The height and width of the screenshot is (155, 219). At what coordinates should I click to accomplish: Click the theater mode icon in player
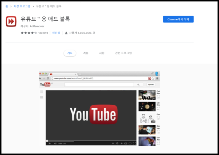point(130,143)
